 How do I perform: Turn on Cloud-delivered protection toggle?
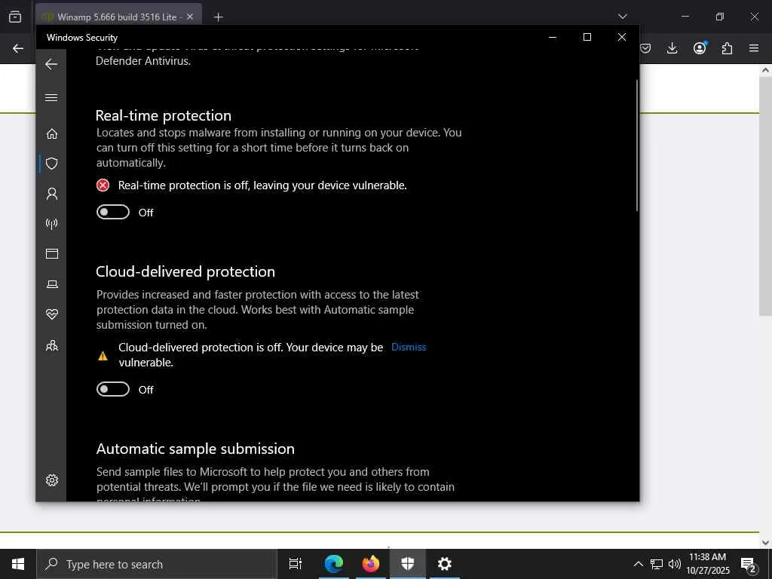(113, 390)
